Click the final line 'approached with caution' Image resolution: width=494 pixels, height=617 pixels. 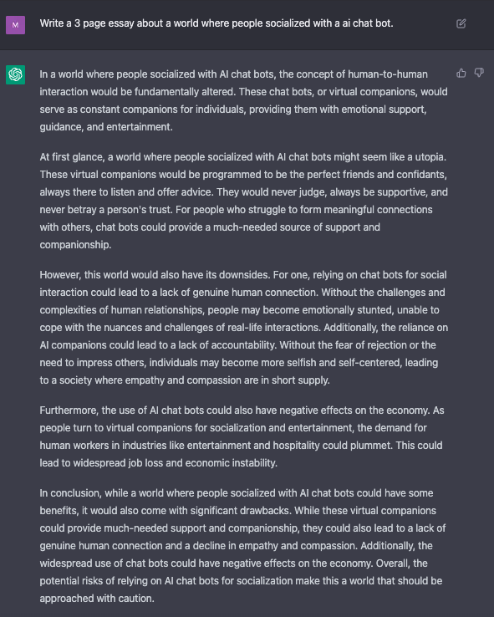click(x=97, y=599)
